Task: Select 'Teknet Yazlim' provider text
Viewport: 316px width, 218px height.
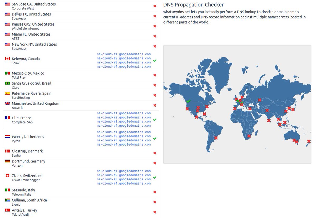Action: [x=22, y=215]
